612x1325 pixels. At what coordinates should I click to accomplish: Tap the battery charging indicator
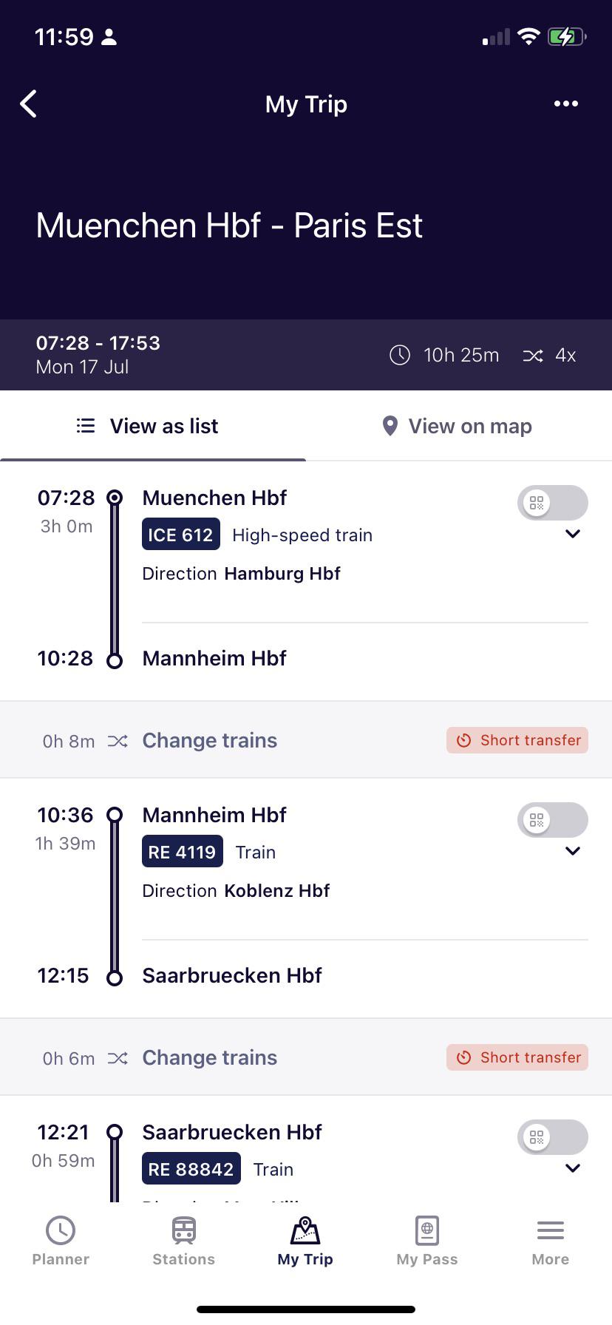[566, 35]
